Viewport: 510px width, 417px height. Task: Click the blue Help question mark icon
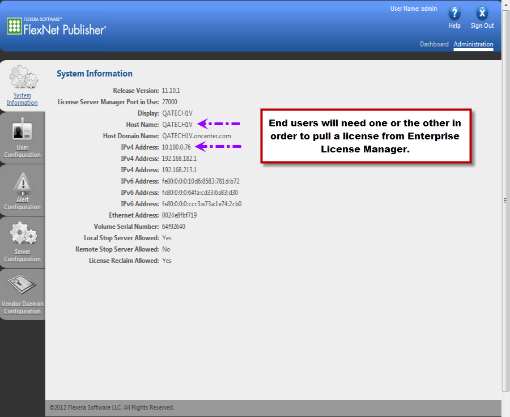click(454, 14)
